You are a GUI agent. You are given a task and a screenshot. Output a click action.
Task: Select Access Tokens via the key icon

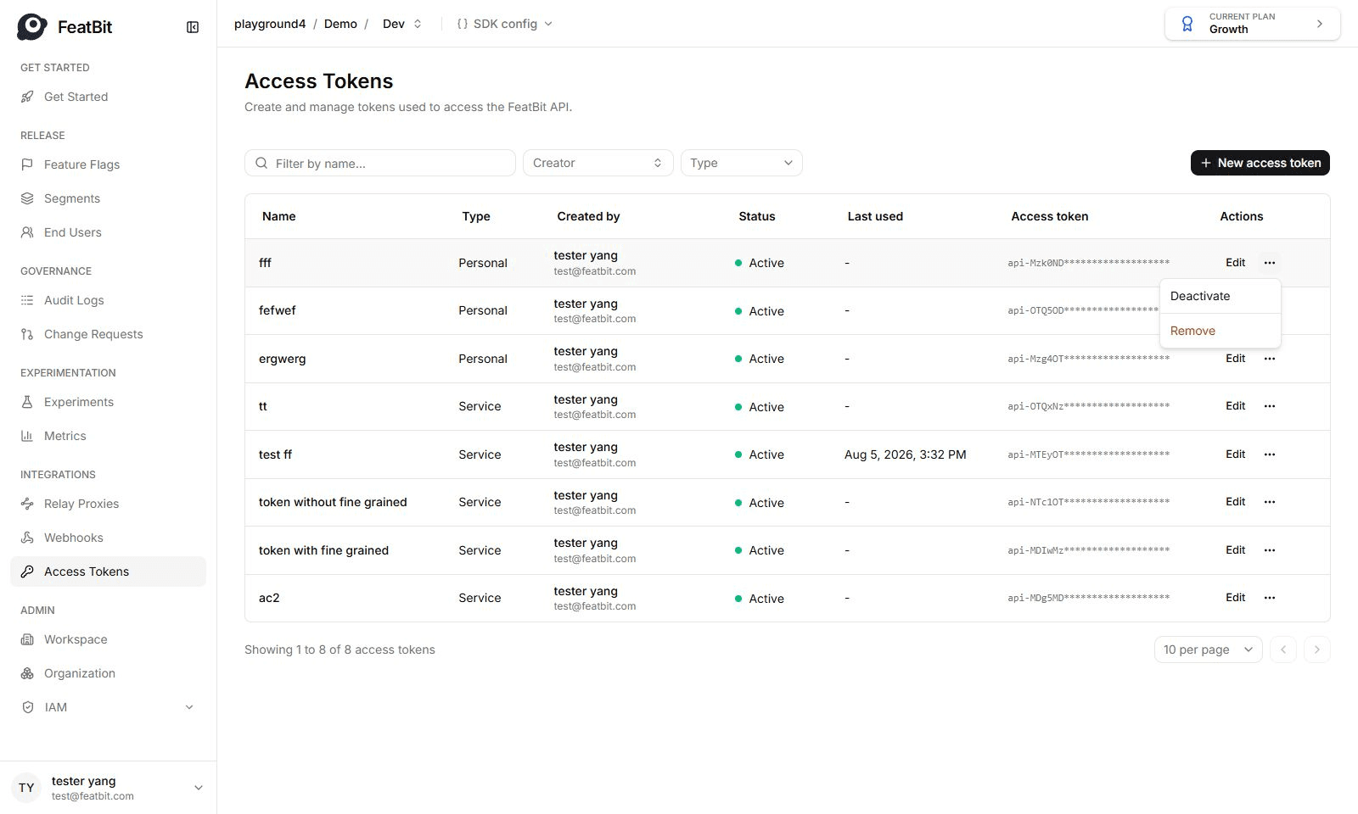tap(27, 571)
